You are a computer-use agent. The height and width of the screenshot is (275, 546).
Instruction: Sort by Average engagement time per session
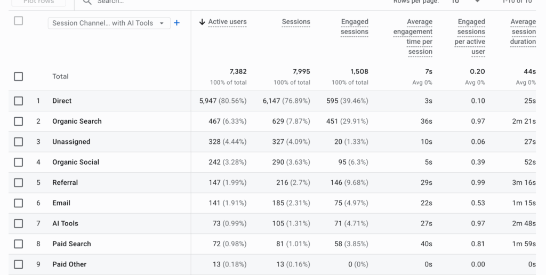[x=413, y=37]
